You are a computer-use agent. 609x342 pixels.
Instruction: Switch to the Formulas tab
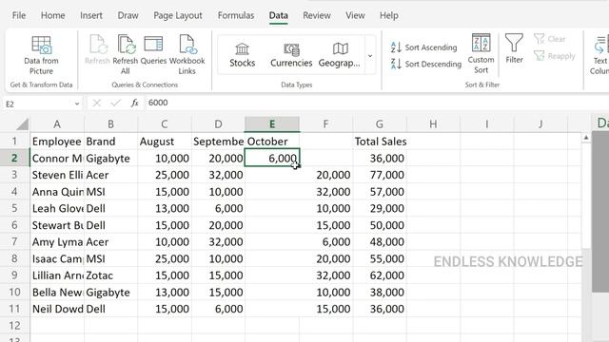click(x=236, y=15)
